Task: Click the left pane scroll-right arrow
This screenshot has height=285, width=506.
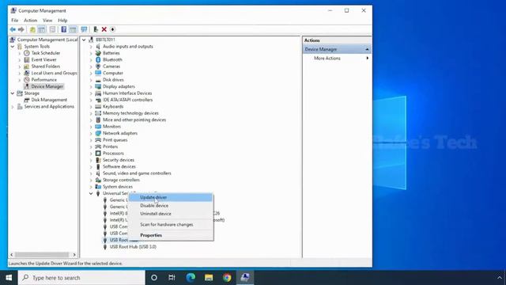Action: (x=74, y=255)
